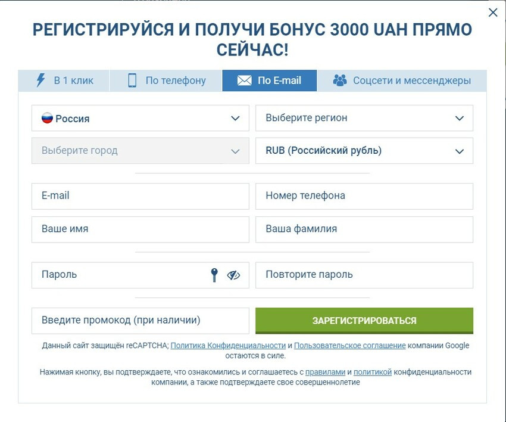Switch to the По телефону tab

[166, 80]
